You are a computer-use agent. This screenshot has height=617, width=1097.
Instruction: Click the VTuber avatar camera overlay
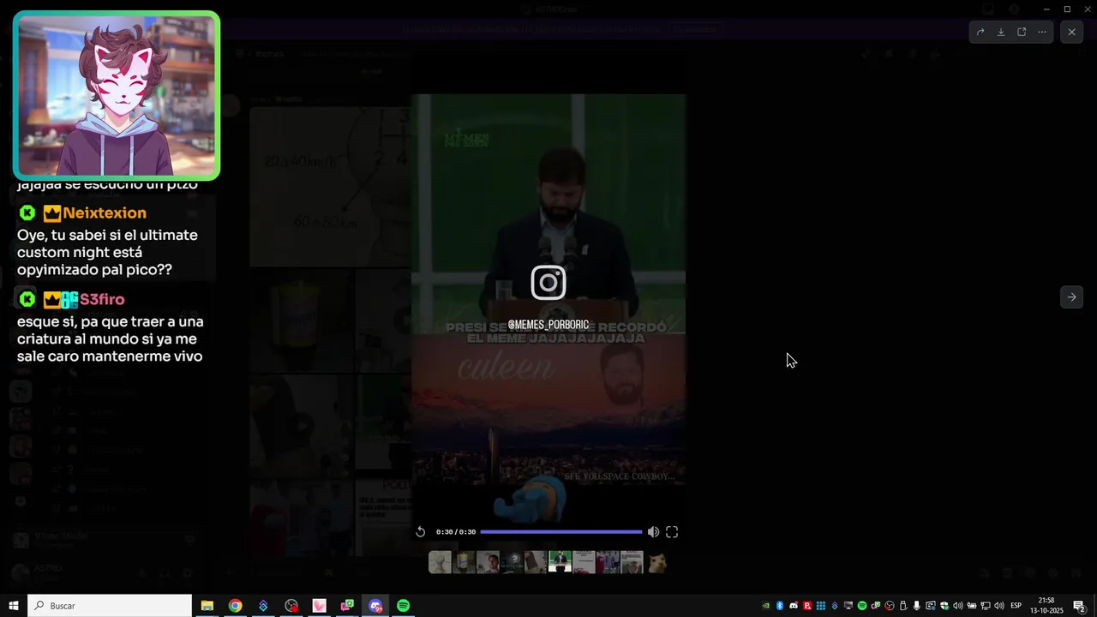coord(117,96)
